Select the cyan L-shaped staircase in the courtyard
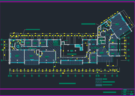 (79, 47)
